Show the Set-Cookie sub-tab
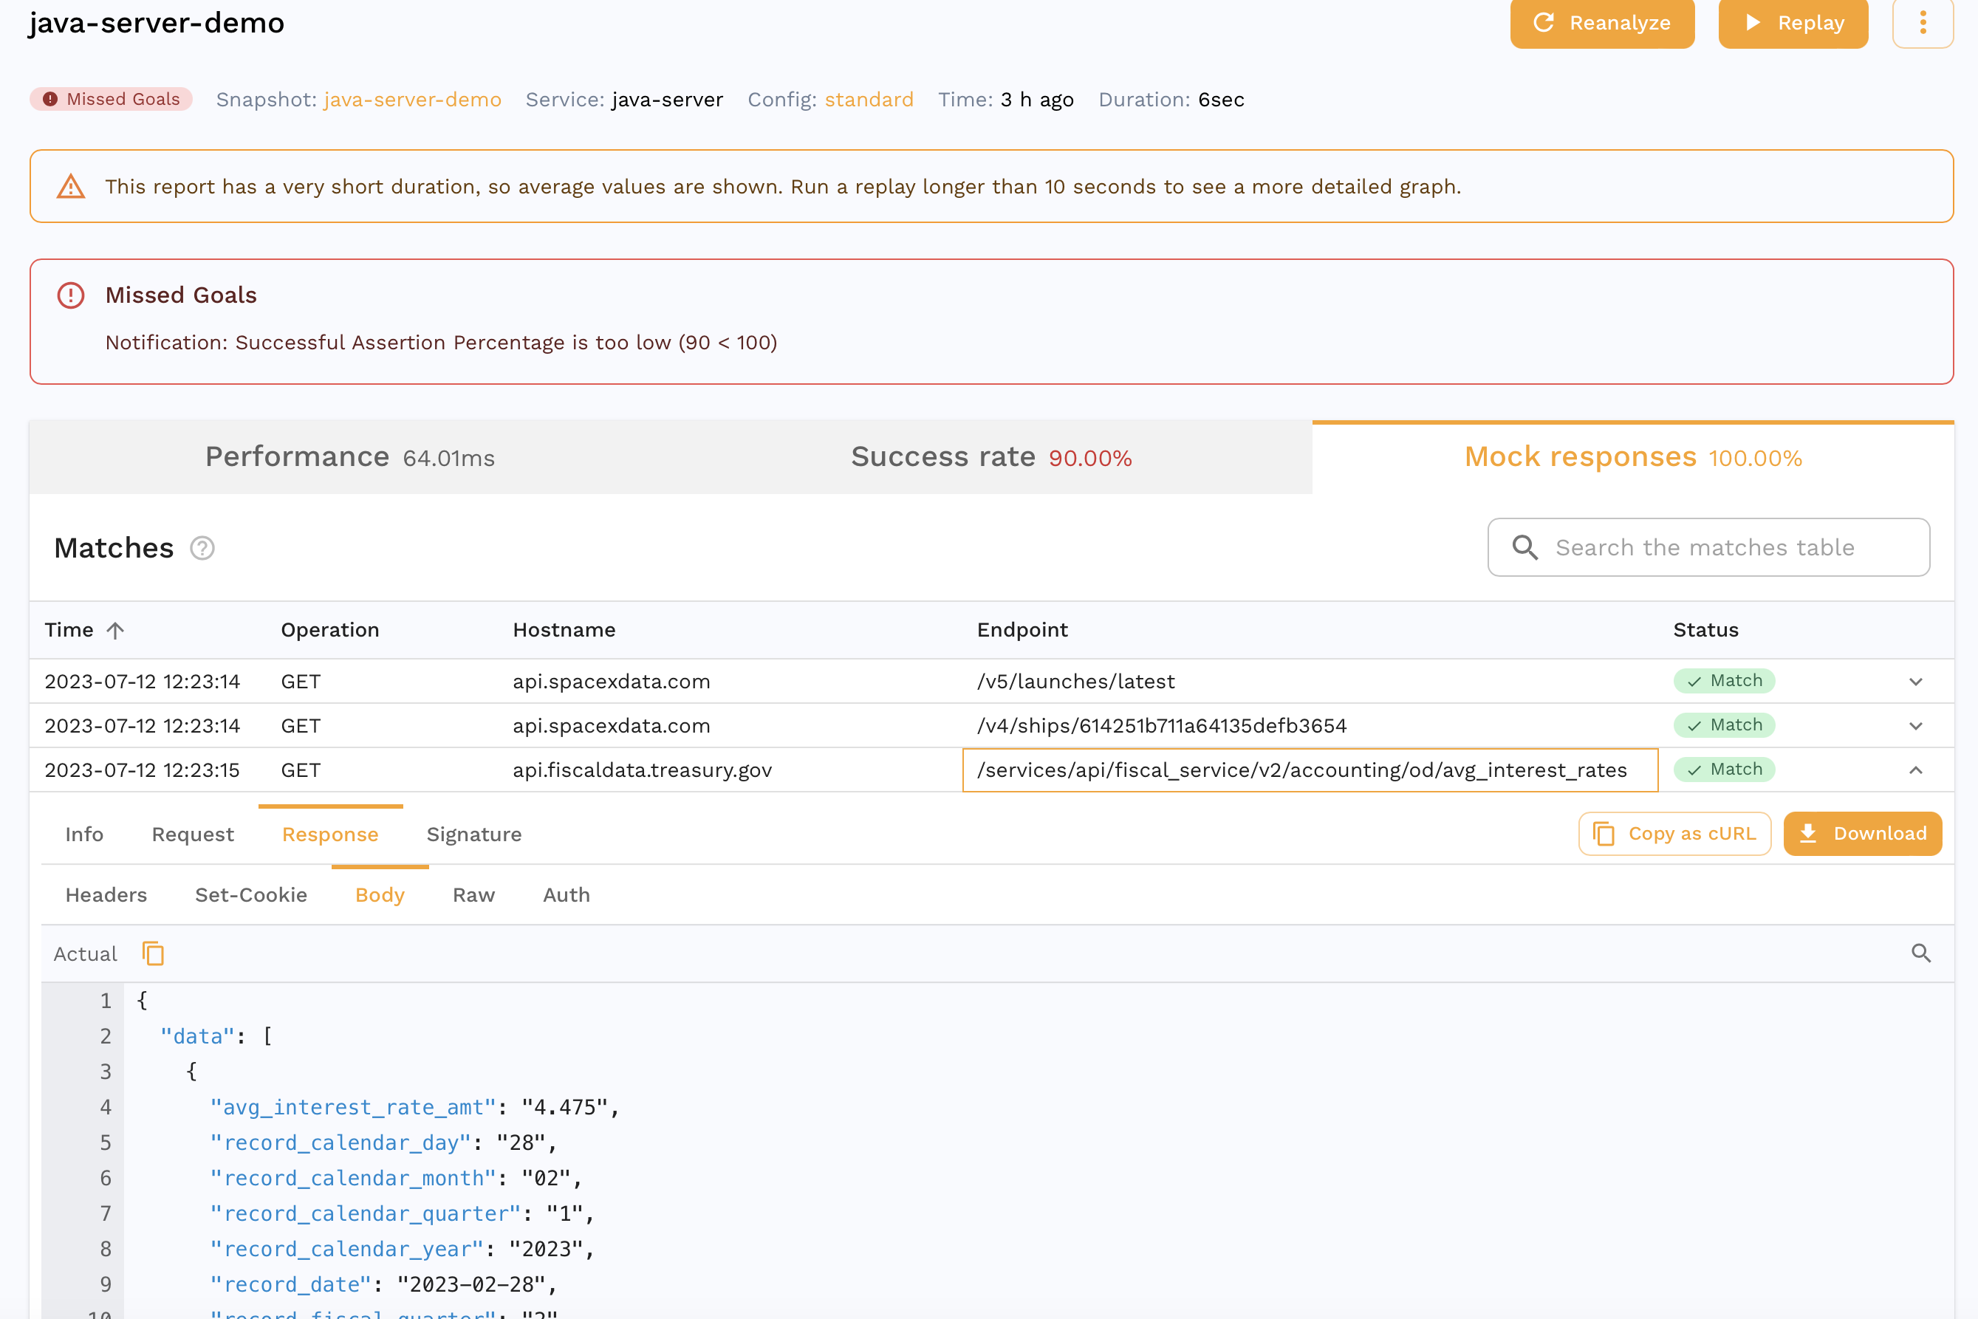 (x=250, y=895)
